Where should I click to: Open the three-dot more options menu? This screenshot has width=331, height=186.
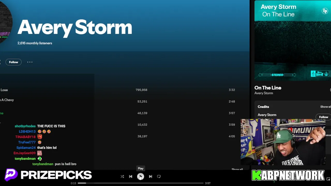click(x=30, y=62)
